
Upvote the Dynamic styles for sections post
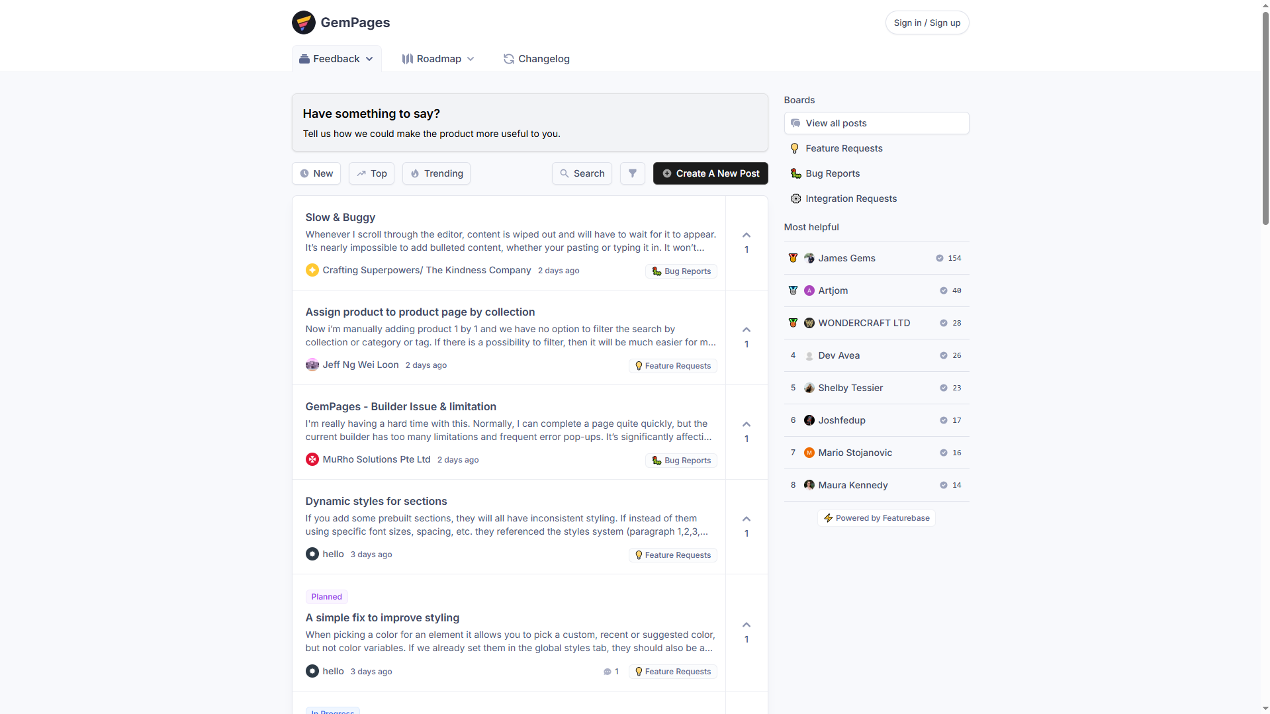747,519
